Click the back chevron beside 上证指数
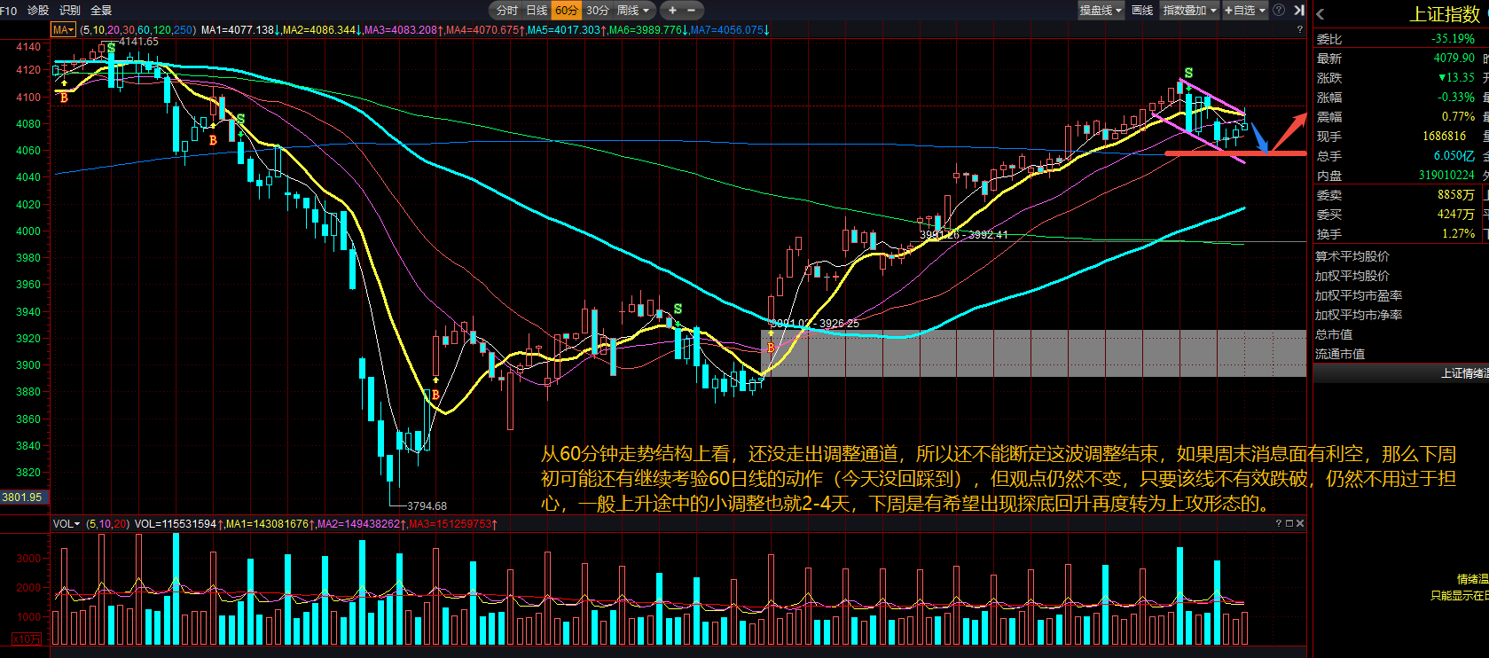The width and height of the screenshot is (1489, 658). [1321, 14]
